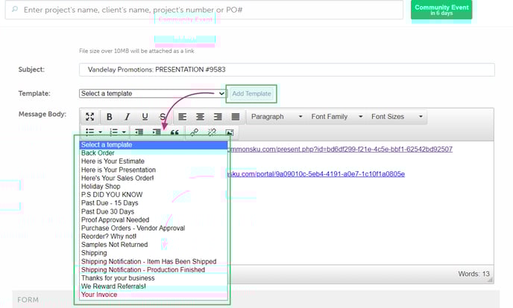Open the Paragraph format dropdown

(276, 117)
